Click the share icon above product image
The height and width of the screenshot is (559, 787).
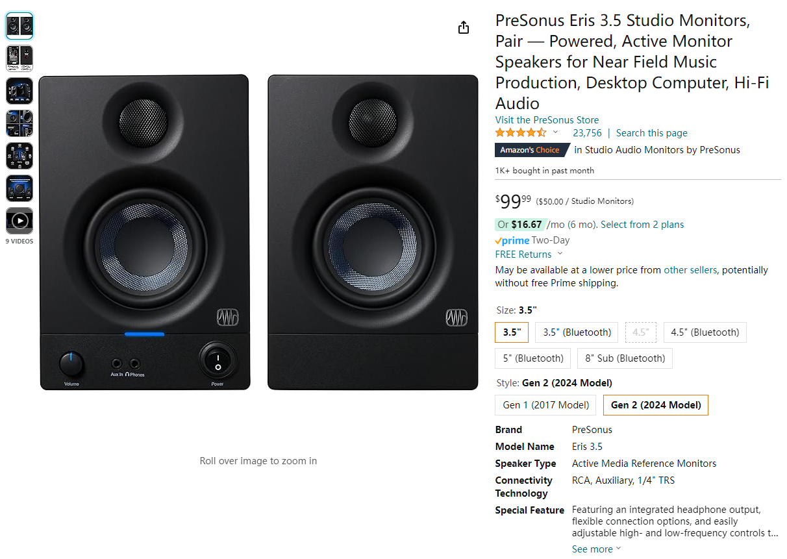(x=463, y=27)
